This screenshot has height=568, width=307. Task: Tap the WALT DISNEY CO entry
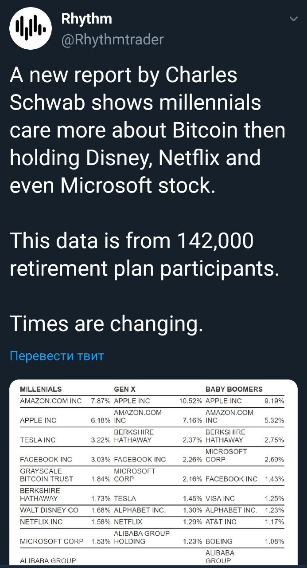(x=49, y=510)
